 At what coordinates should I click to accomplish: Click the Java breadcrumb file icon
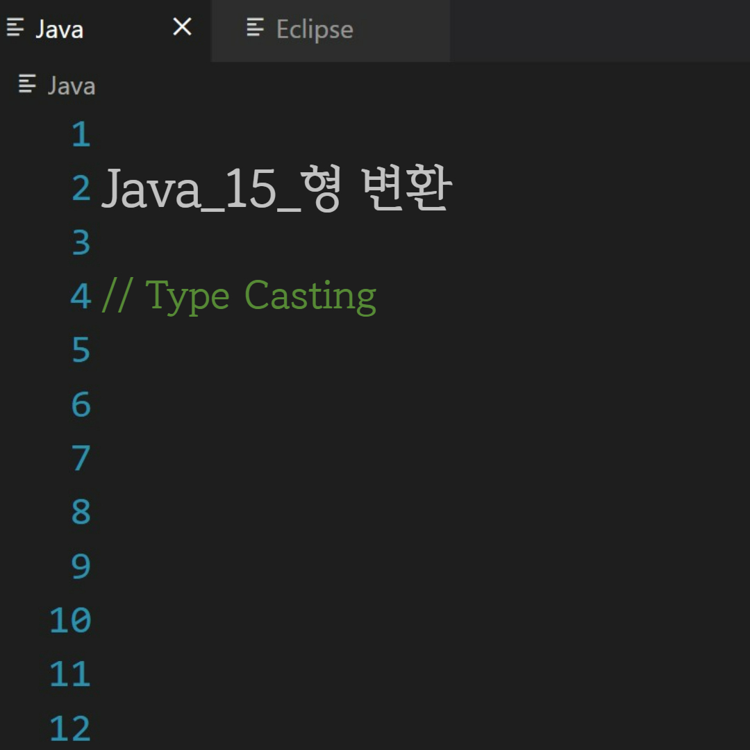point(27,84)
